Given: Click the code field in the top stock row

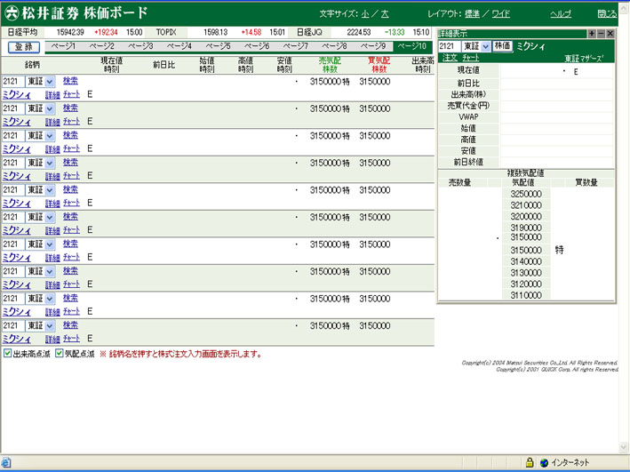Looking at the screenshot, I should (13, 82).
